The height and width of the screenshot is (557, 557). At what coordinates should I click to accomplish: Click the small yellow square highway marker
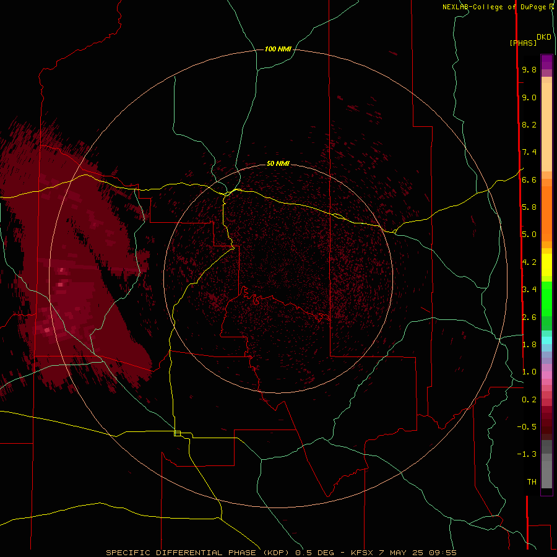coord(177,433)
